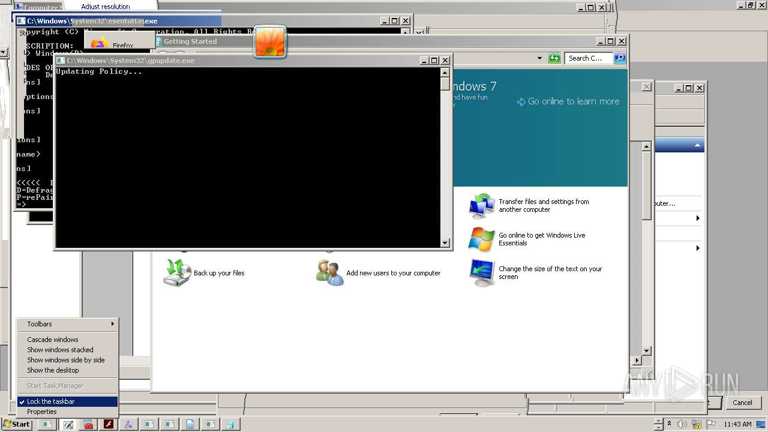Click the clock showing 11:43 AM
This screenshot has width=768, height=432.
click(x=737, y=424)
